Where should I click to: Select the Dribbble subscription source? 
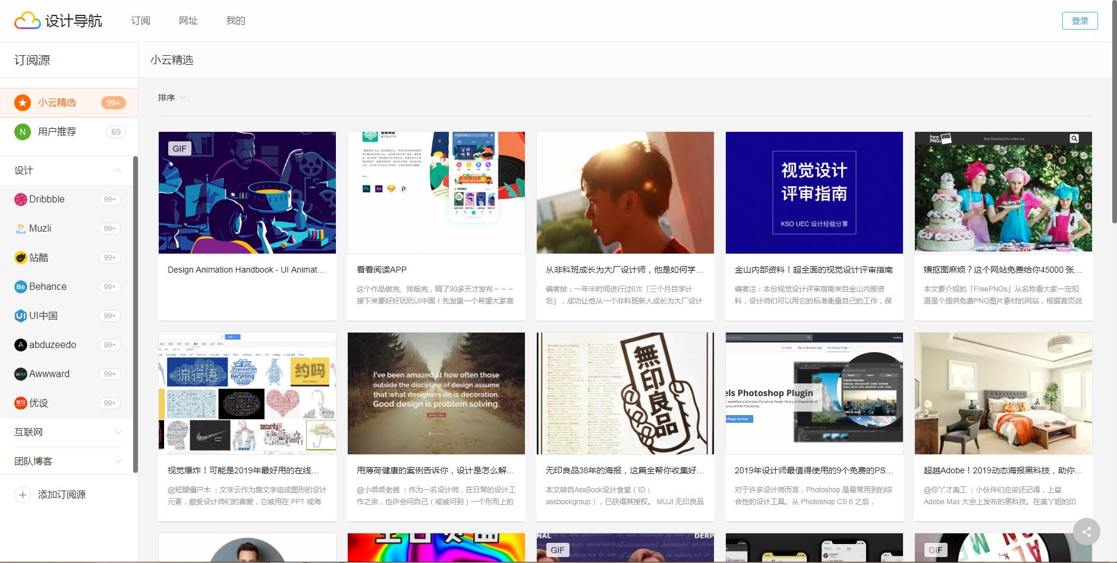(67, 200)
